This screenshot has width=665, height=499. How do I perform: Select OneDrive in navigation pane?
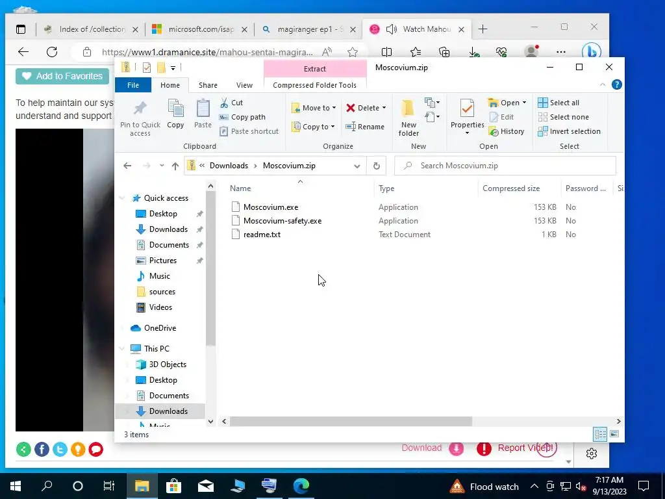[160, 328]
